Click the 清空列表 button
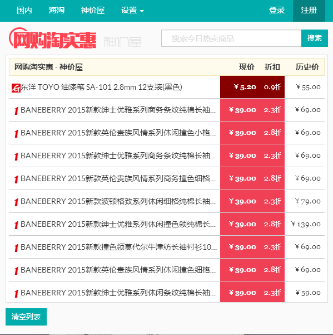Viewport: 333px width, 335px height. point(26,317)
